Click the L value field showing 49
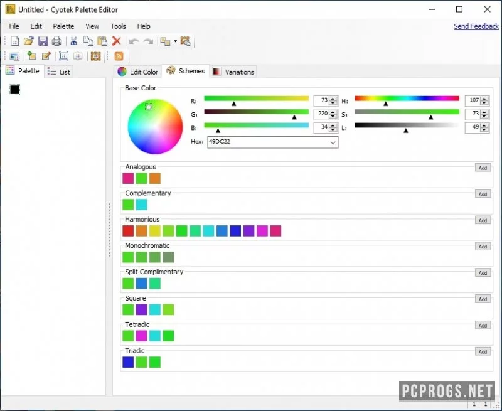Screen dimensions: 502x411 473,127
